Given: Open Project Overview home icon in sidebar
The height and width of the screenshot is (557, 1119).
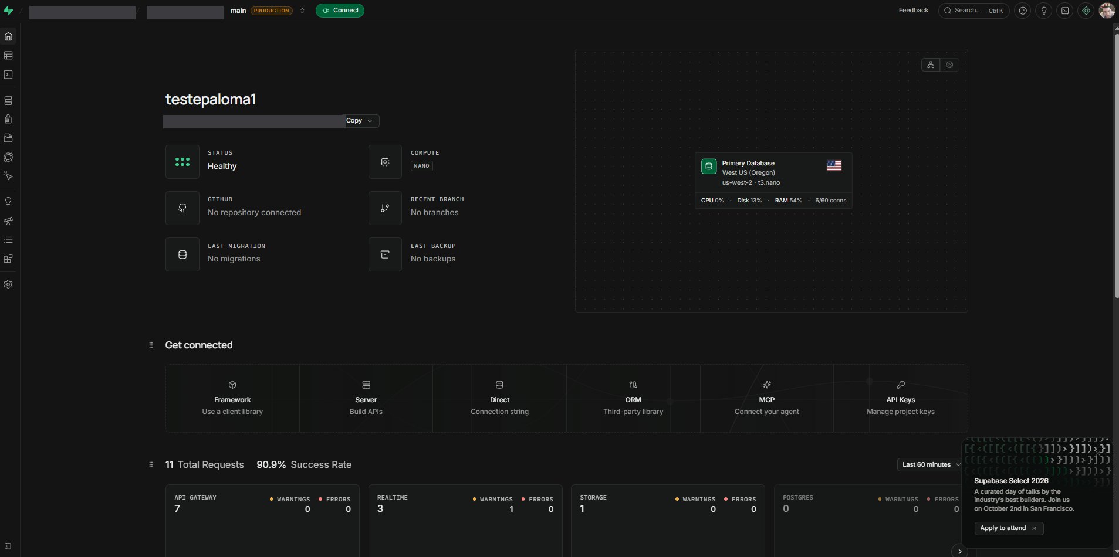Looking at the screenshot, I should pyautogui.click(x=8, y=36).
